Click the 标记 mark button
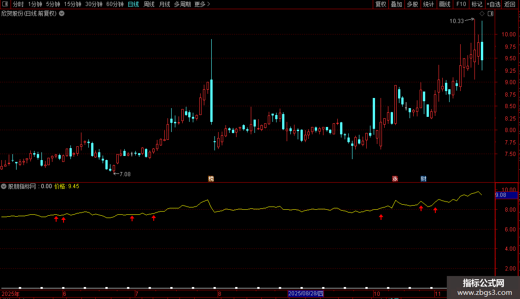 [477, 4]
